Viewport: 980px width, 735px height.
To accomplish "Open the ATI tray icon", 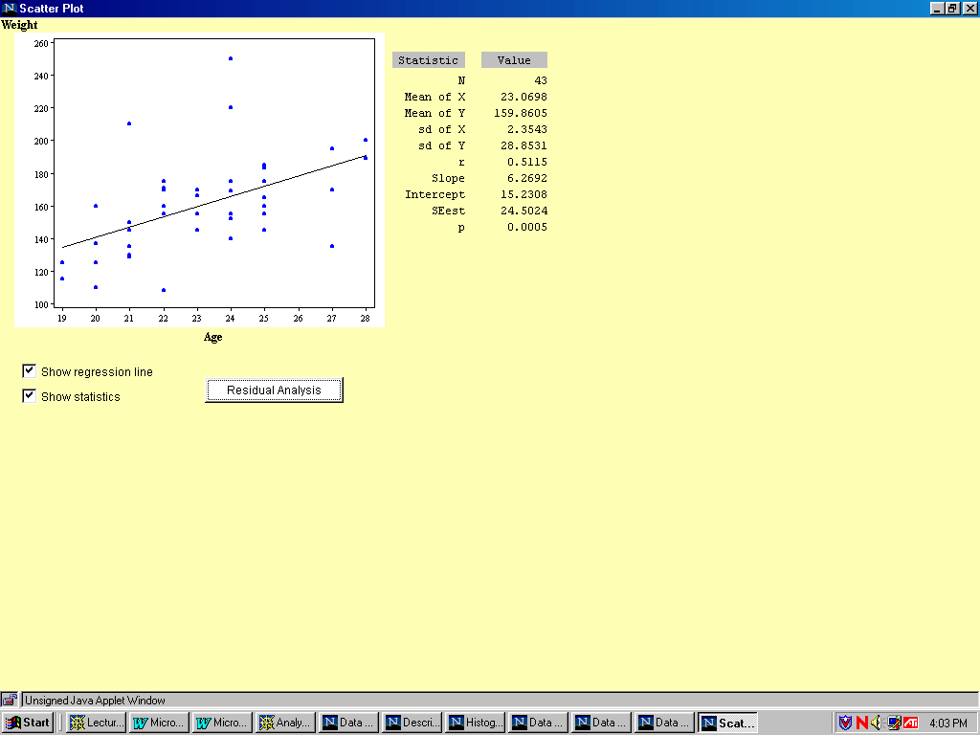I will (911, 723).
